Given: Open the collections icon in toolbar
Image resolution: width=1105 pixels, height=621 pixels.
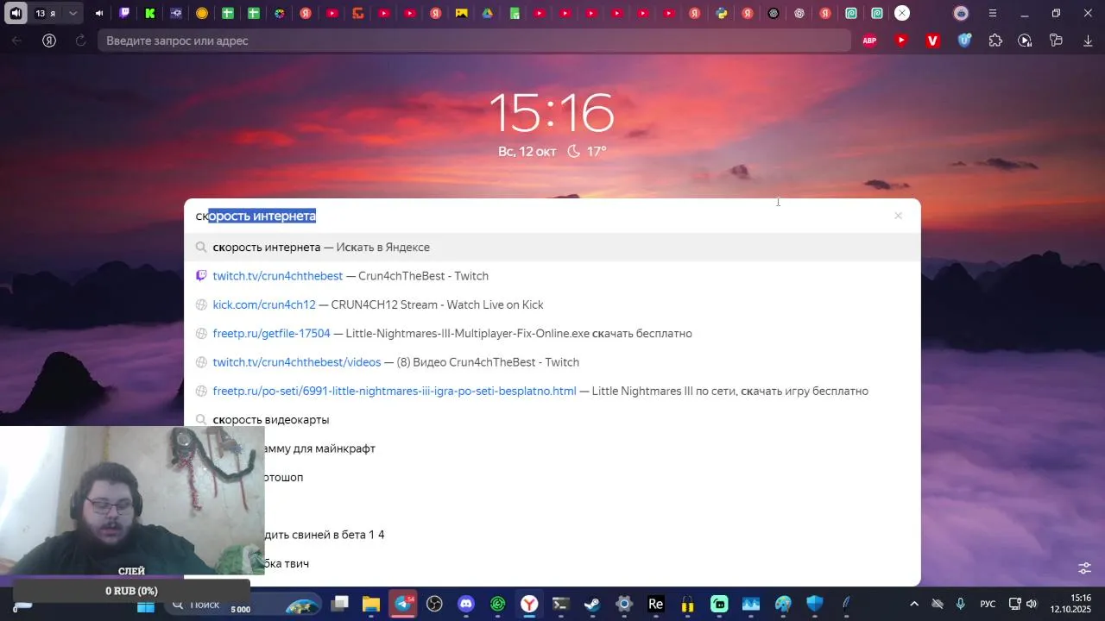Looking at the screenshot, I should point(1056,41).
